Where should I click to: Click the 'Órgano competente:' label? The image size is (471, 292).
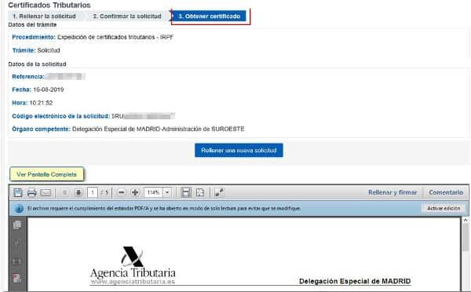pyautogui.click(x=41, y=129)
